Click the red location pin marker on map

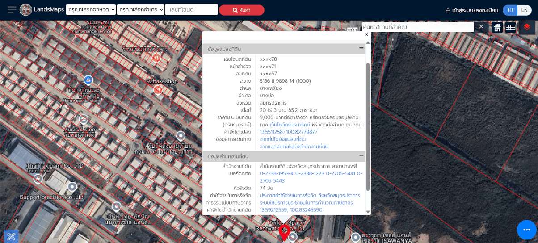283,233
